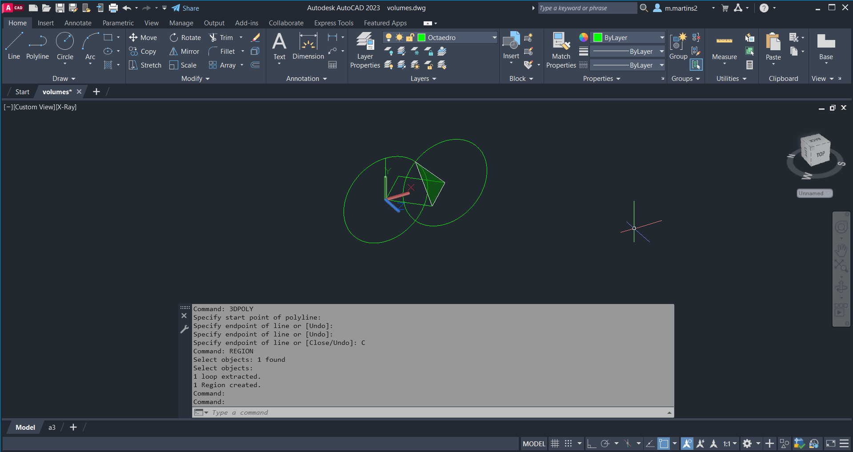
Task: Open the a3 layout tab
Action: pyautogui.click(x=52, y=428)
